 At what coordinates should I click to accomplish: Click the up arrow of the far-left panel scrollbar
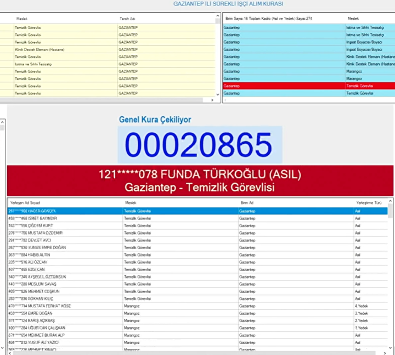point(2,122)
